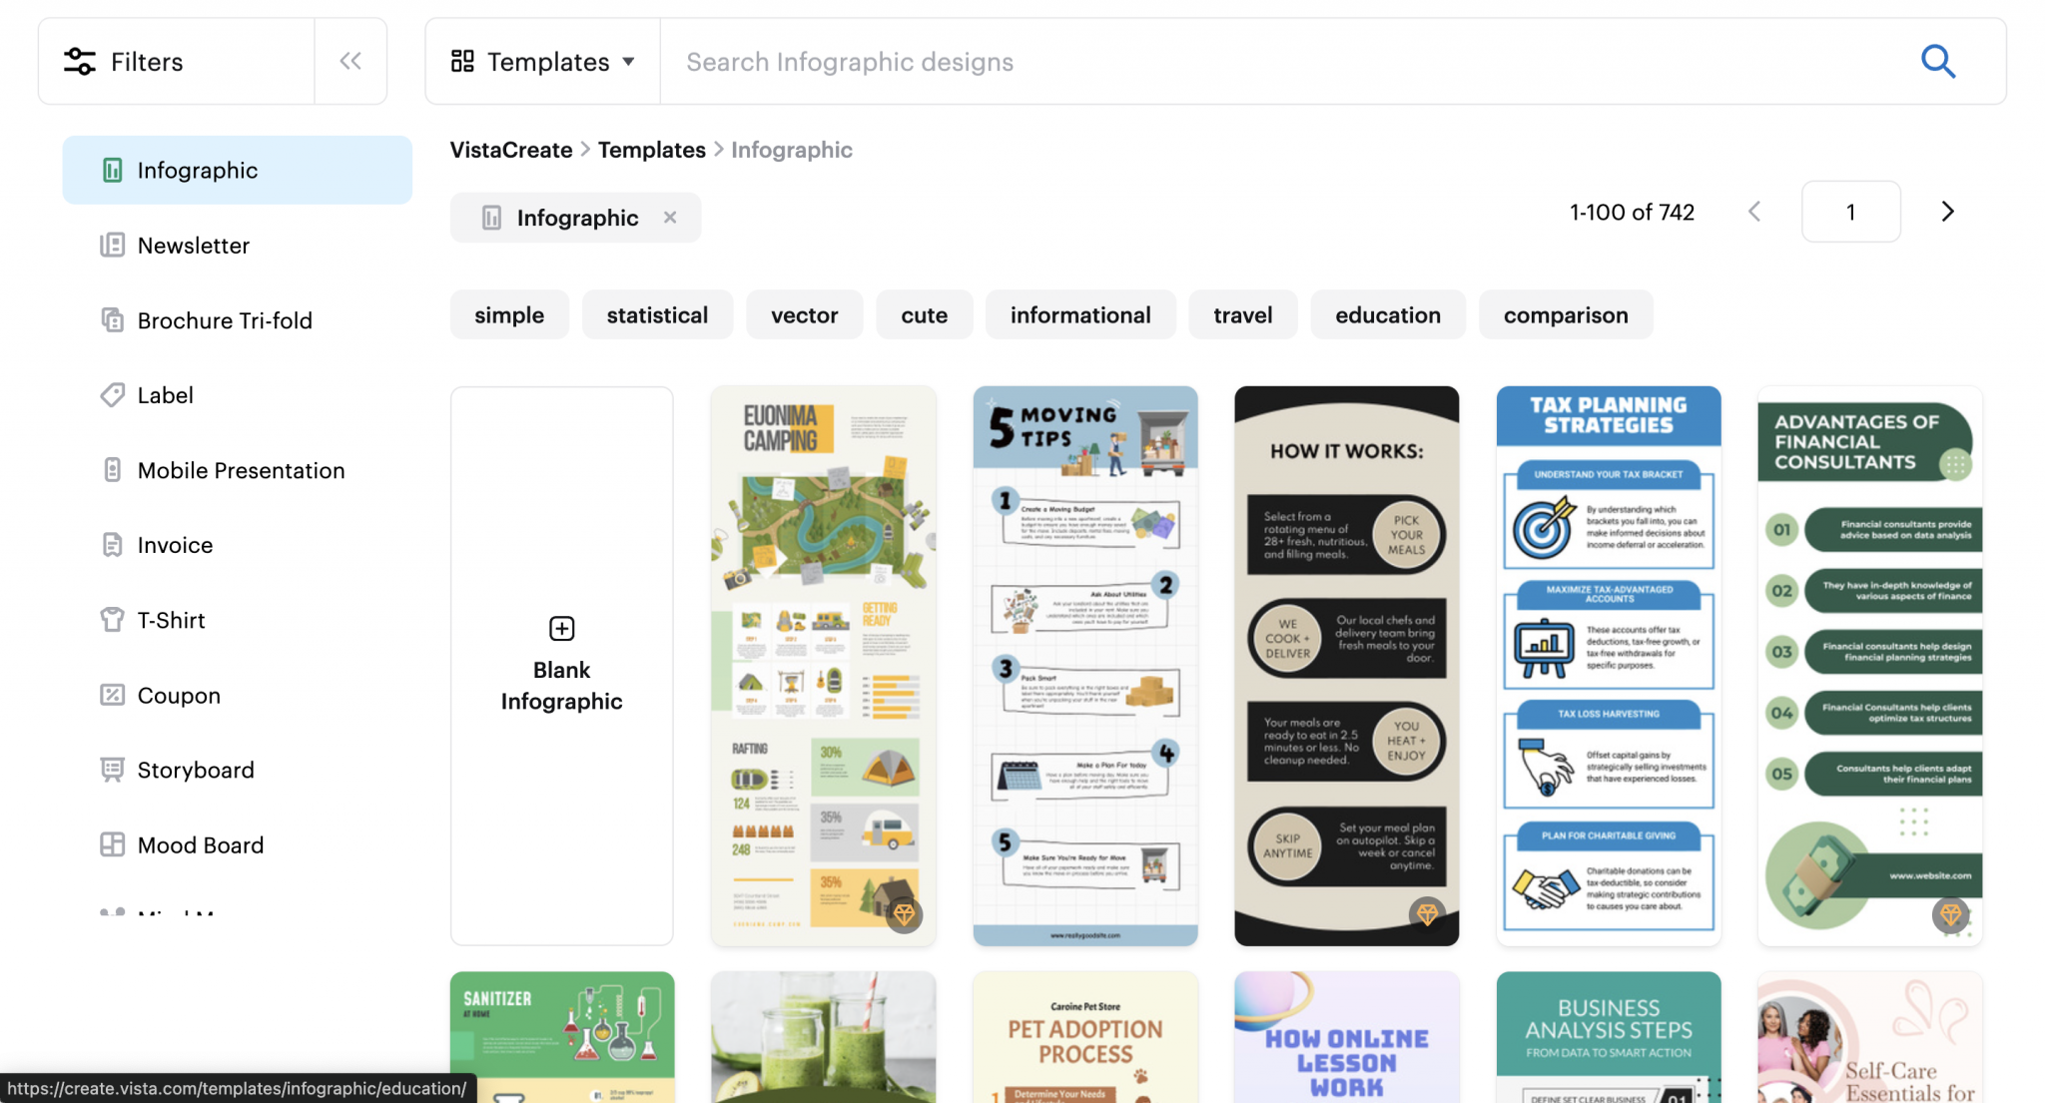Viewport: 2045px width, 1103px height.
Task: Filter by the cute tag
Action: pos(924,314)
